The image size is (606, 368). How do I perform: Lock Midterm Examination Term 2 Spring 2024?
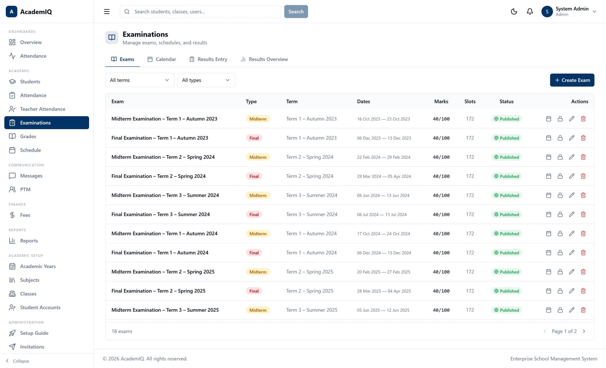point(560,157)
